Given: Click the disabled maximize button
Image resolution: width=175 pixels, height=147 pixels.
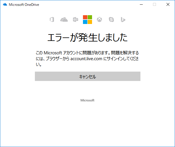Looking at the screenshot, I should click(154, 5).
